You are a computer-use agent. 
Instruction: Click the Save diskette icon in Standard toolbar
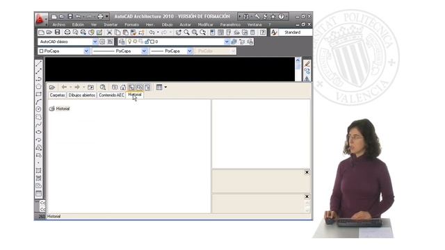(57, 33)
